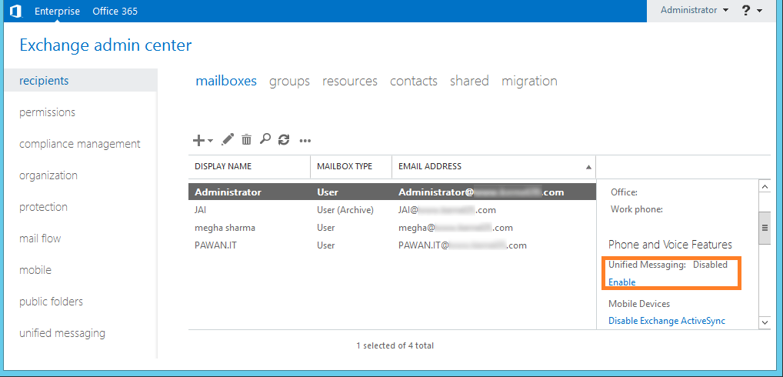Image resolution: width=783 pixels, height=377 pixels.
Task: Click the Office label in details pane
Action: tap(624, 192)
